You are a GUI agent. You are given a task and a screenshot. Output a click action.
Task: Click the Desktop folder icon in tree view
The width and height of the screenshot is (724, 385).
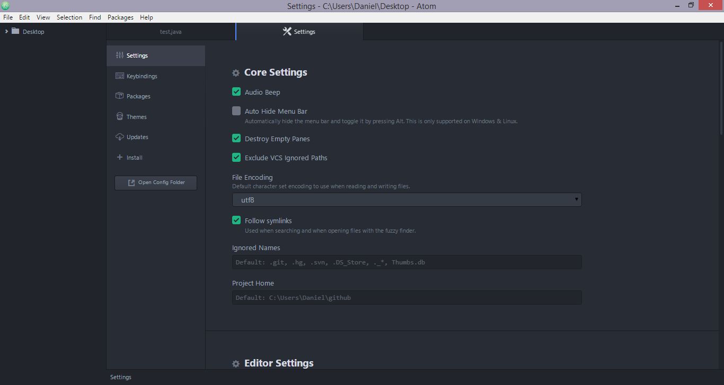pyautogui.click(x=15, y=31)
